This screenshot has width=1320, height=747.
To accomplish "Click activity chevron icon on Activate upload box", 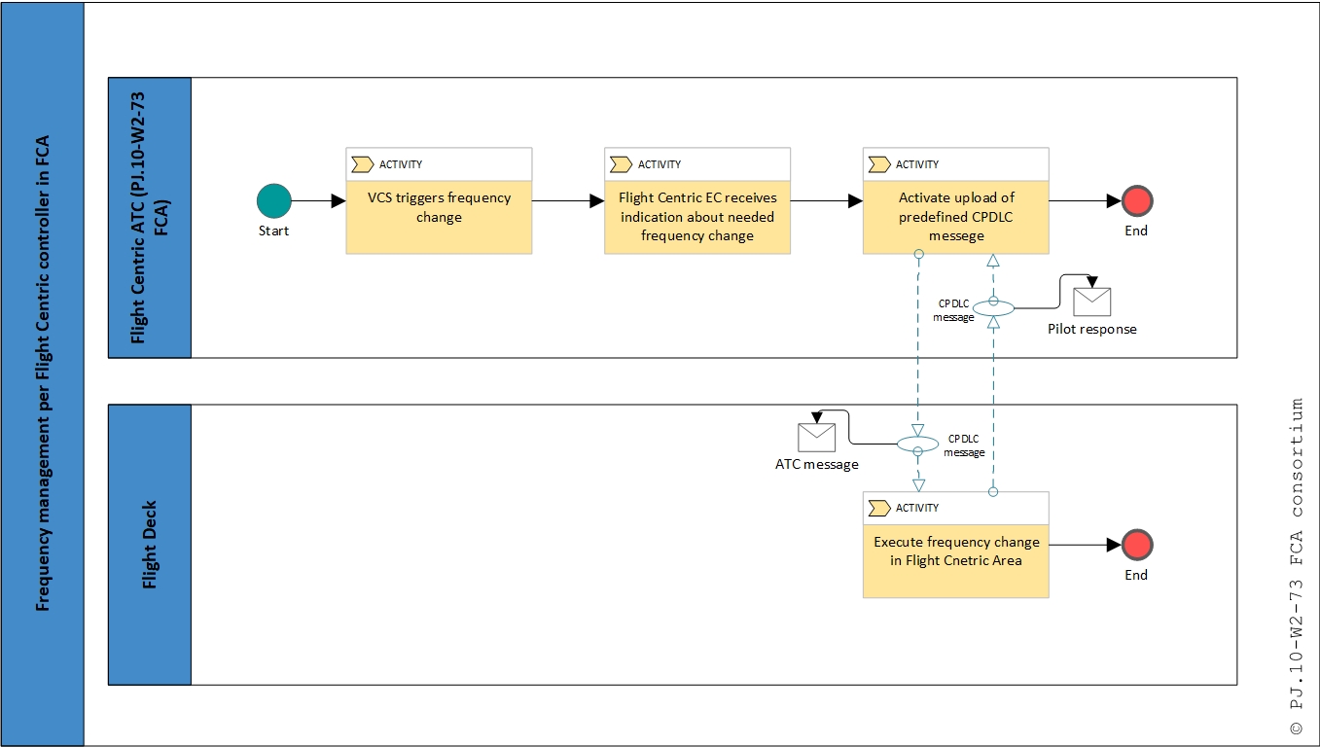I will pos(879,164).
